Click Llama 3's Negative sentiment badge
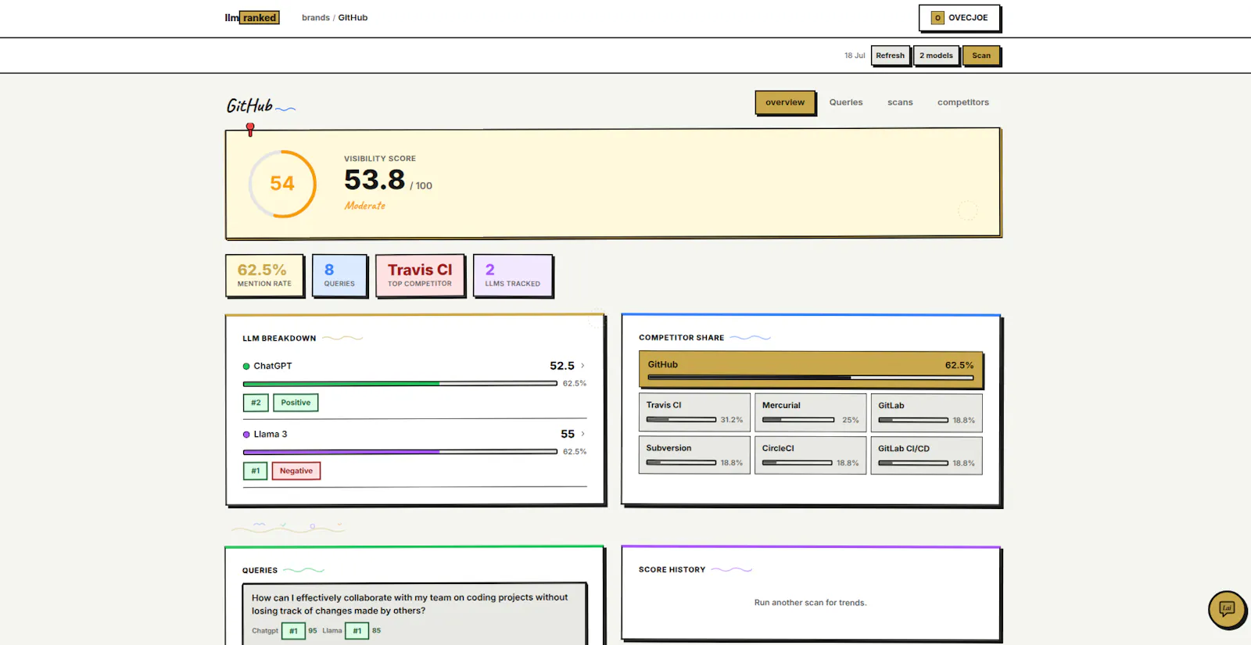The width and height of the screenshot is (1251, 645). click(x=296, y=471)
